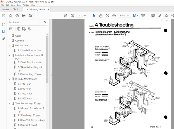
Task: Toggle the Bookmarks panel icon
Action: coord(3,31)
